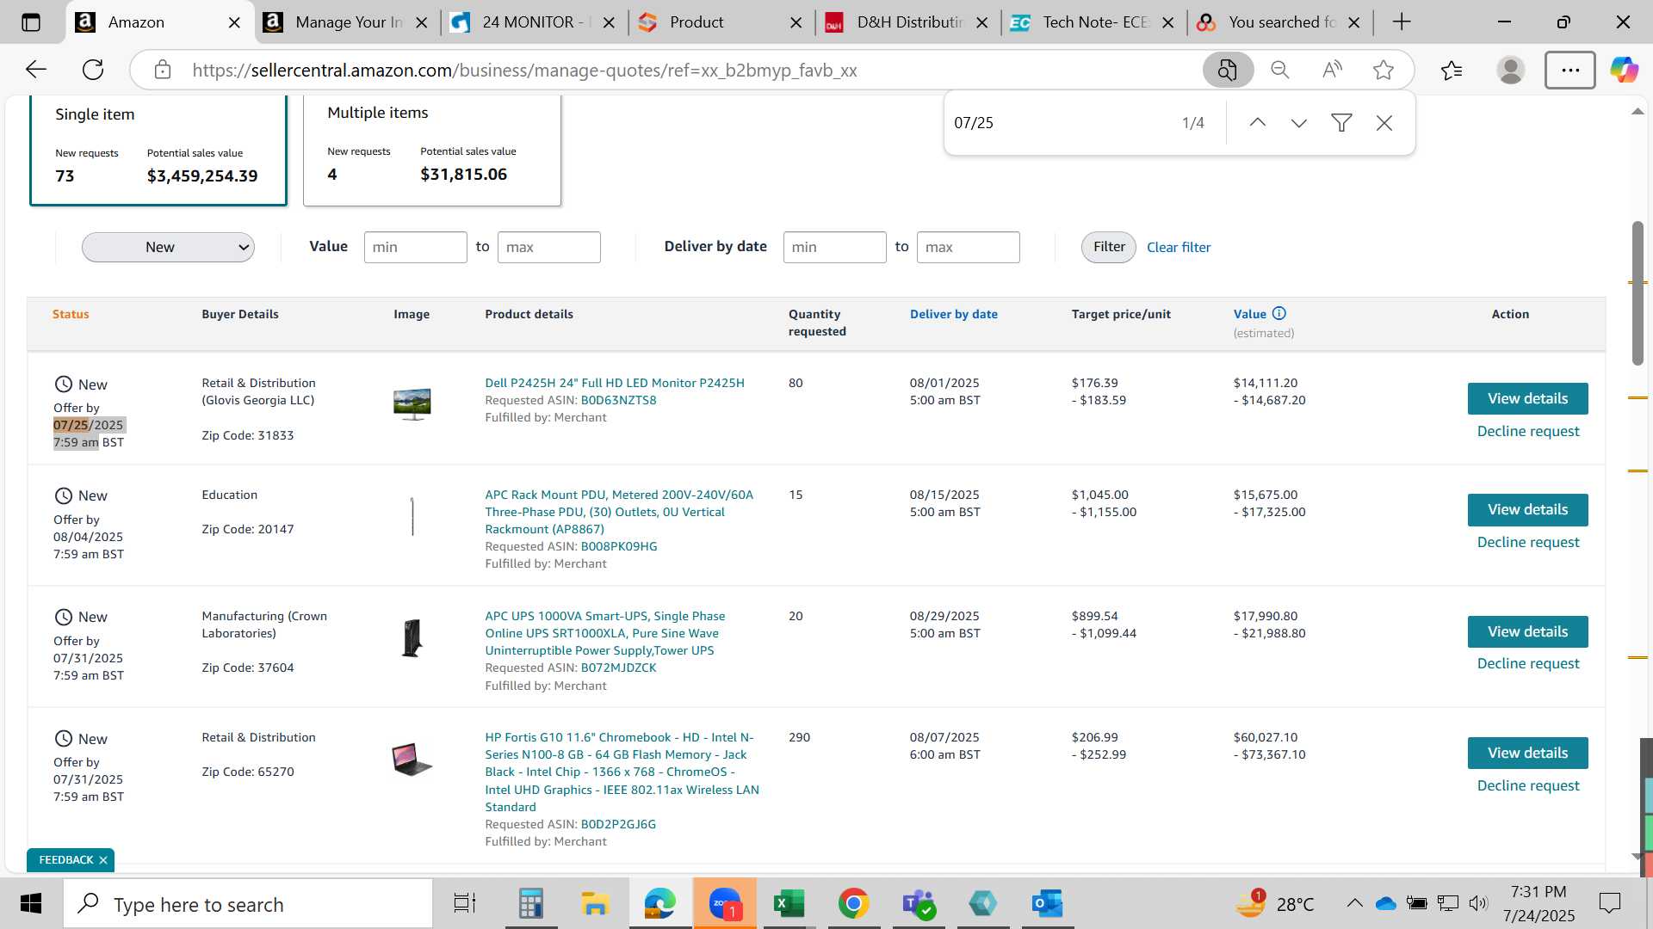1653x929 pixels.
Task: Open Task View on taskbar
Action: pos(465,903)
